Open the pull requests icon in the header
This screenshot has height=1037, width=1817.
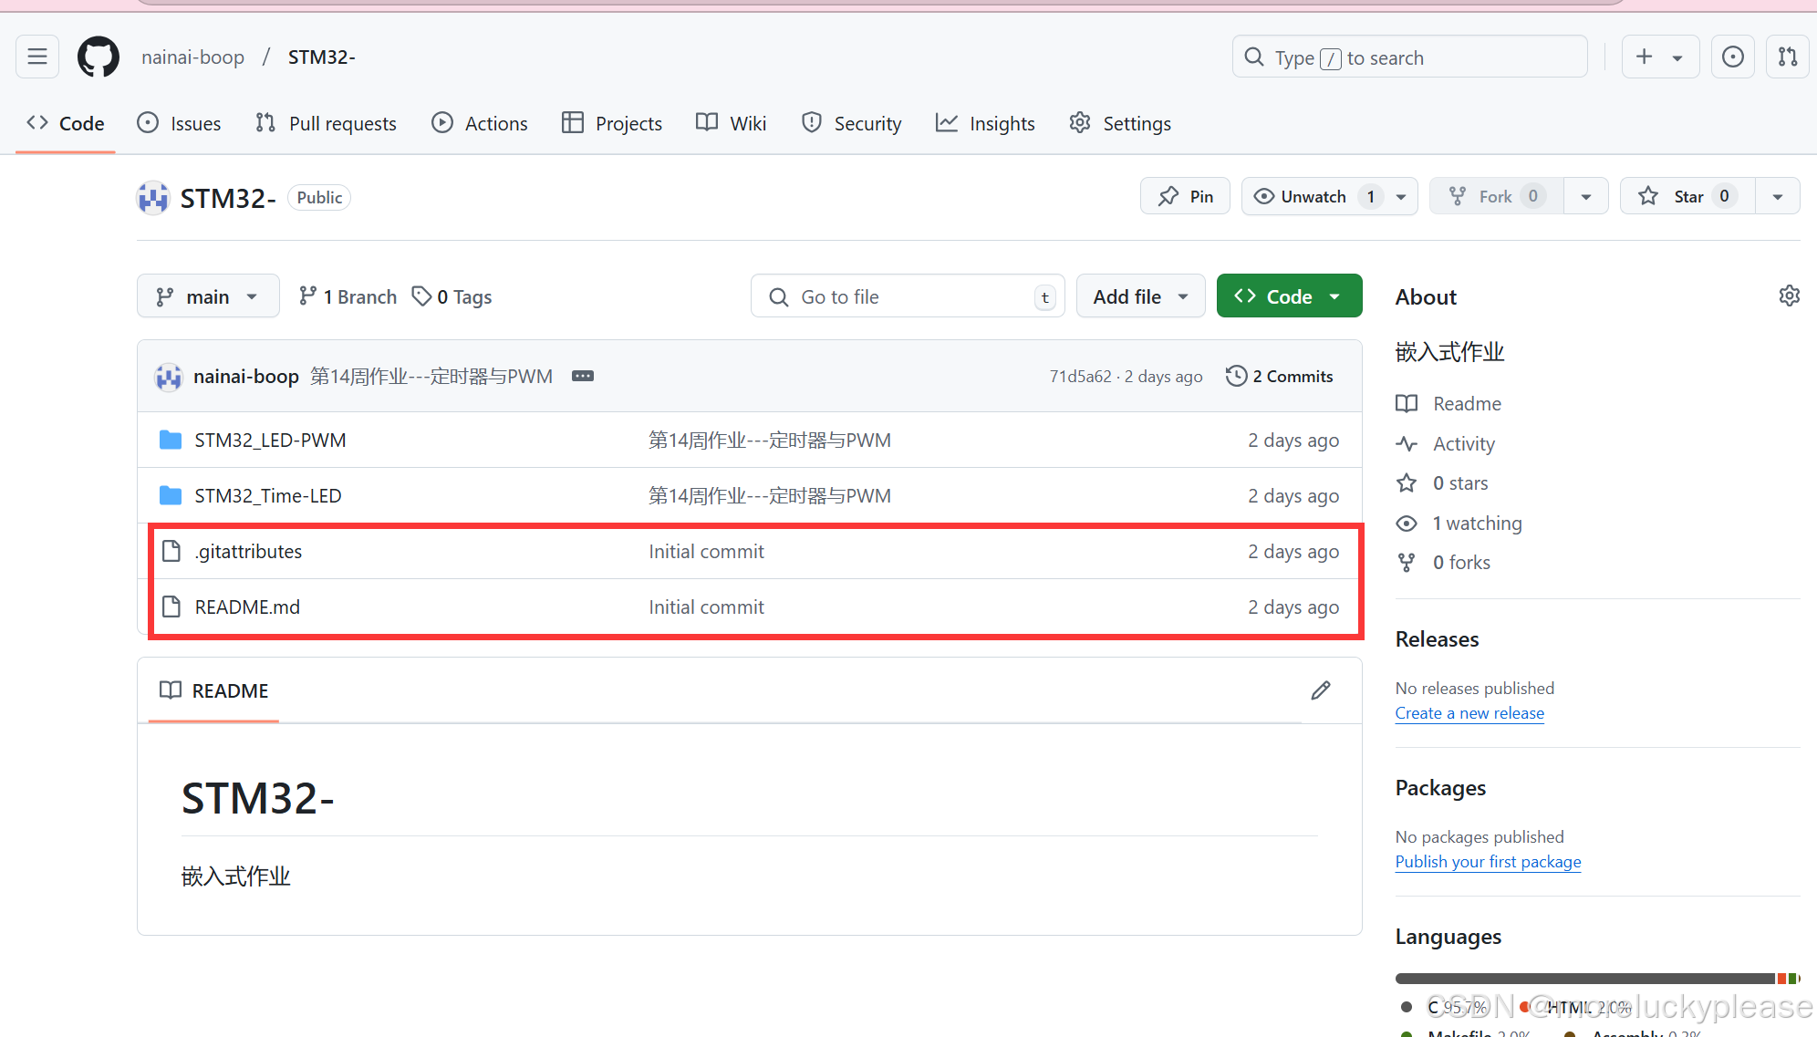click(x=1787, y=57)
